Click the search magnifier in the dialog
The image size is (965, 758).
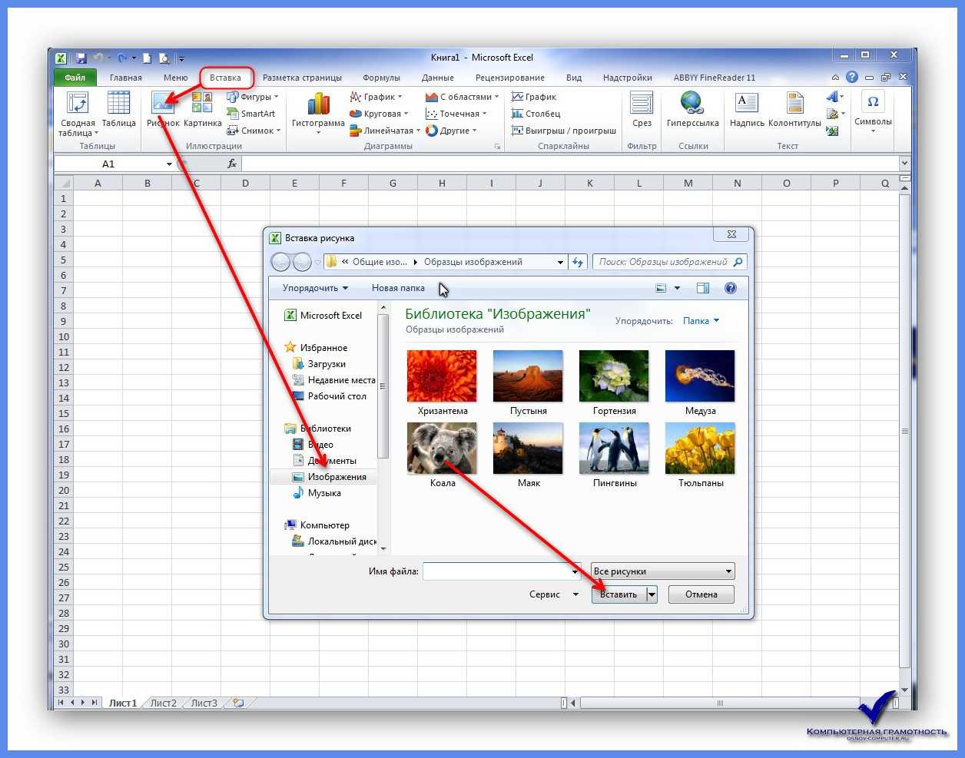738,262
